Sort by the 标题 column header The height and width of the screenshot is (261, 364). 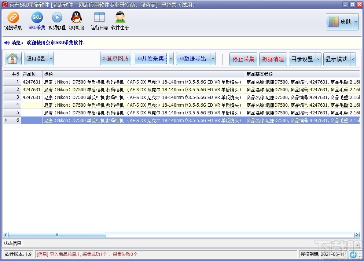pyautogui.click(x=143, y=74)
